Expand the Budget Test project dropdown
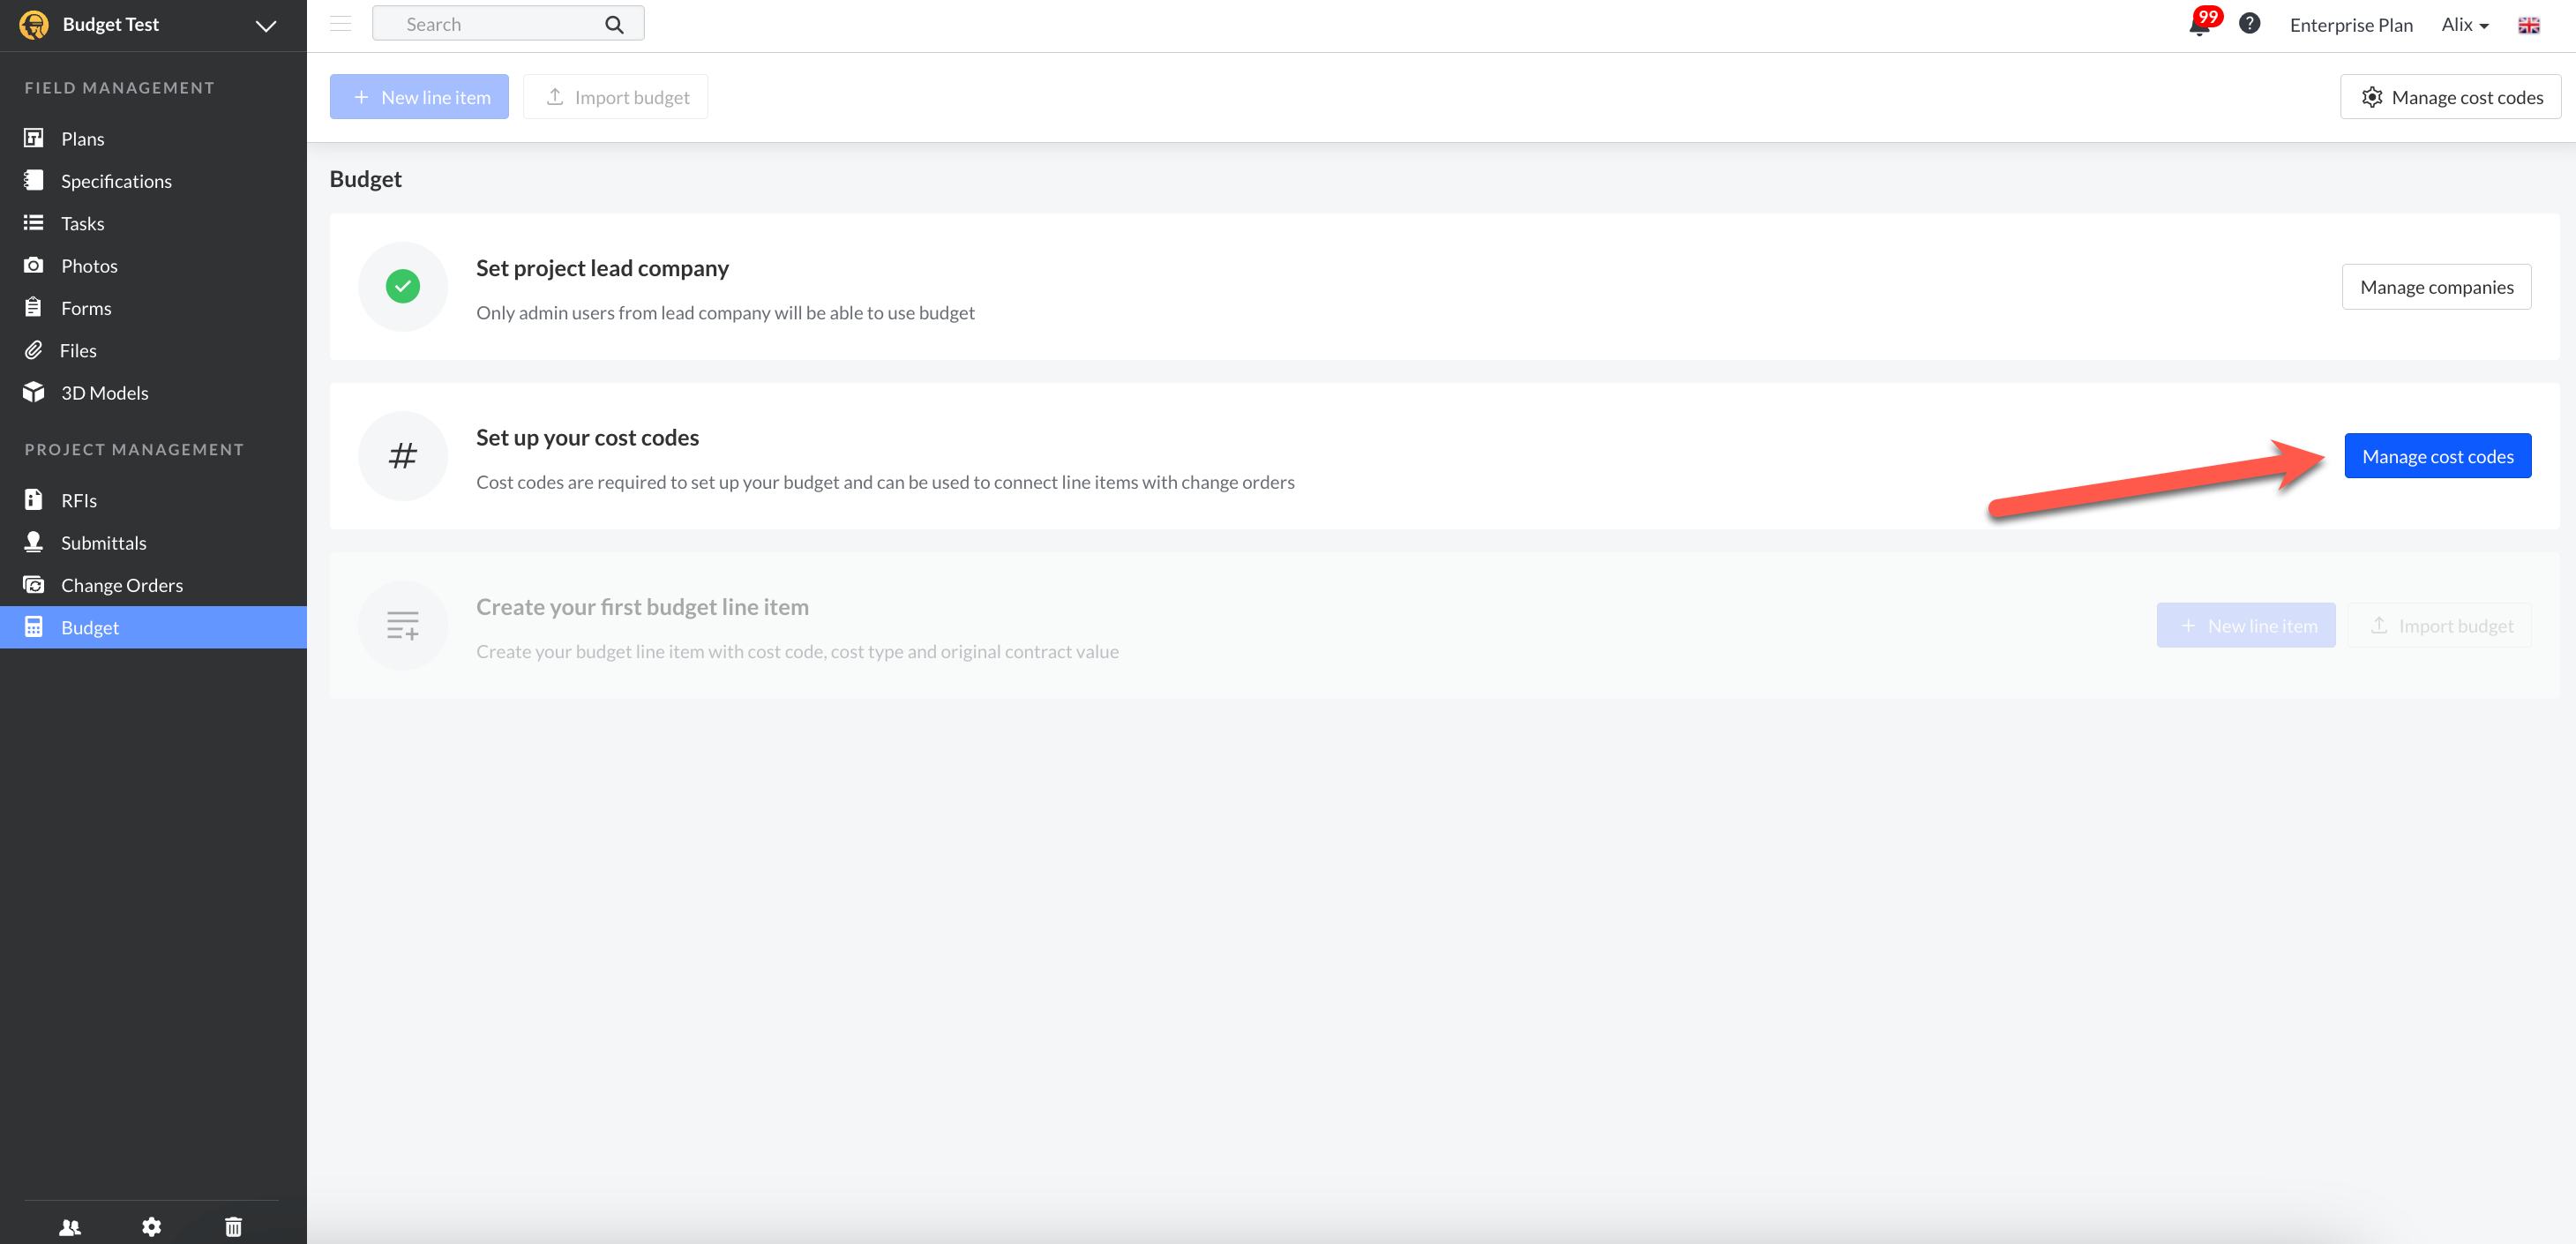2576x1244 pixels. tap(265, 25)
